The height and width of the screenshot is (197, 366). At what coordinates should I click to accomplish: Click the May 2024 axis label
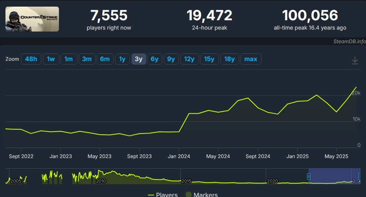pos(218,156)
